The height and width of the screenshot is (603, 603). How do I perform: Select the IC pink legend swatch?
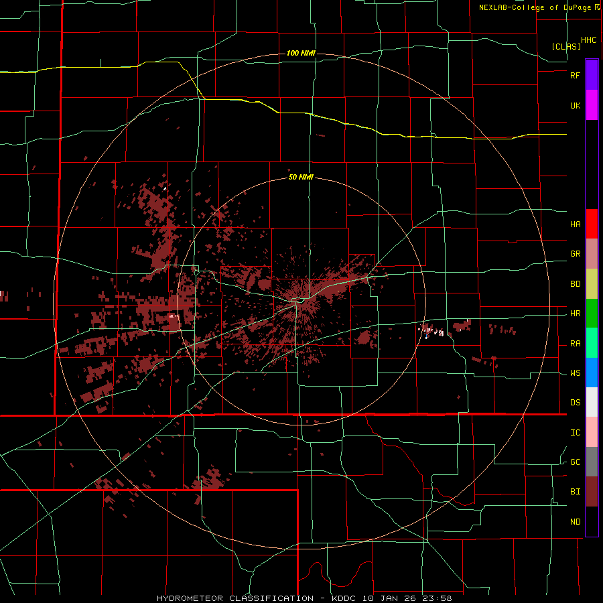point(592,432)
